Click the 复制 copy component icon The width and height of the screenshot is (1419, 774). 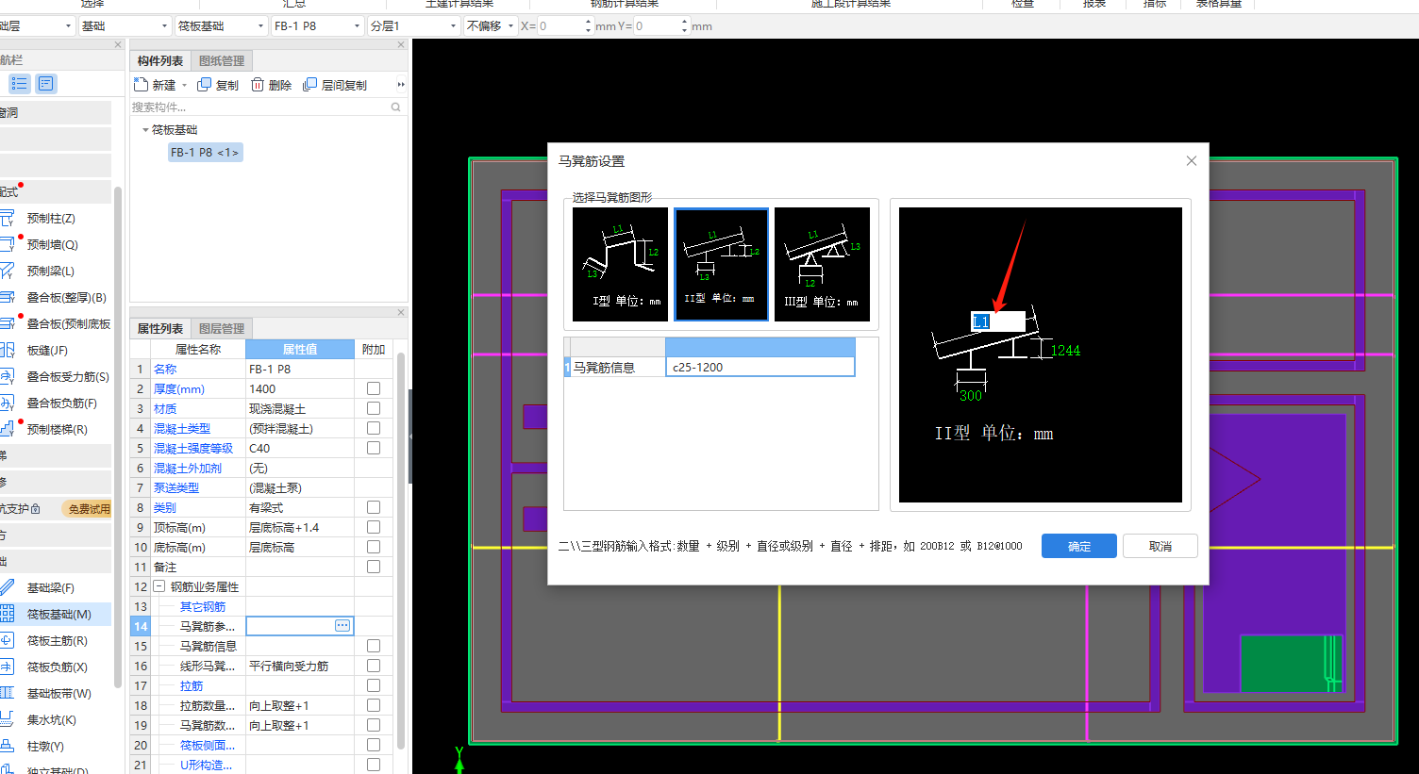[204, 85]
